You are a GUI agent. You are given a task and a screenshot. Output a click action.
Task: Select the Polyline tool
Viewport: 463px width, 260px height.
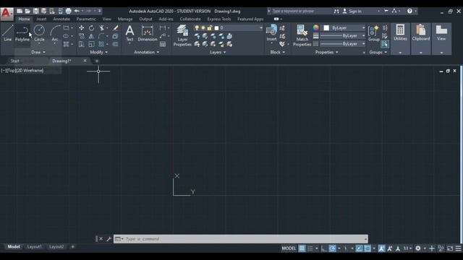click(x=22, y=33)
